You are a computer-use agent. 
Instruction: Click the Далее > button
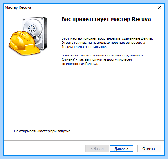click(121, 149)
